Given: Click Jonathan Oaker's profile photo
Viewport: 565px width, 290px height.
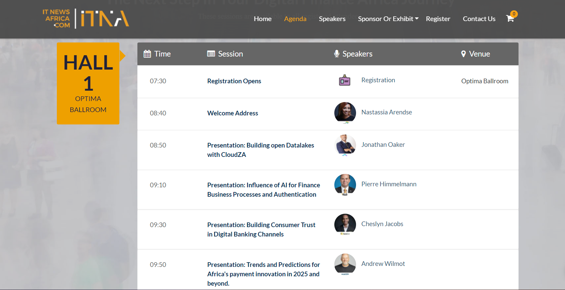Looking at the screenshot, I should 345,145.
